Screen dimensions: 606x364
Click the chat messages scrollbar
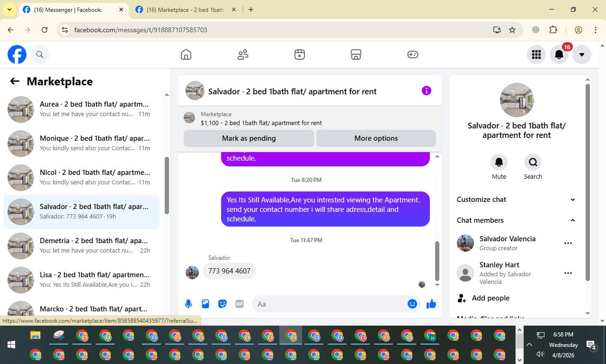tap(437, 261)
